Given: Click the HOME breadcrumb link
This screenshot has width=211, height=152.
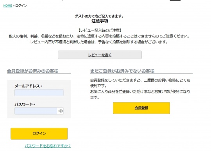Looking at the screenshot, I should click(8, 5).
